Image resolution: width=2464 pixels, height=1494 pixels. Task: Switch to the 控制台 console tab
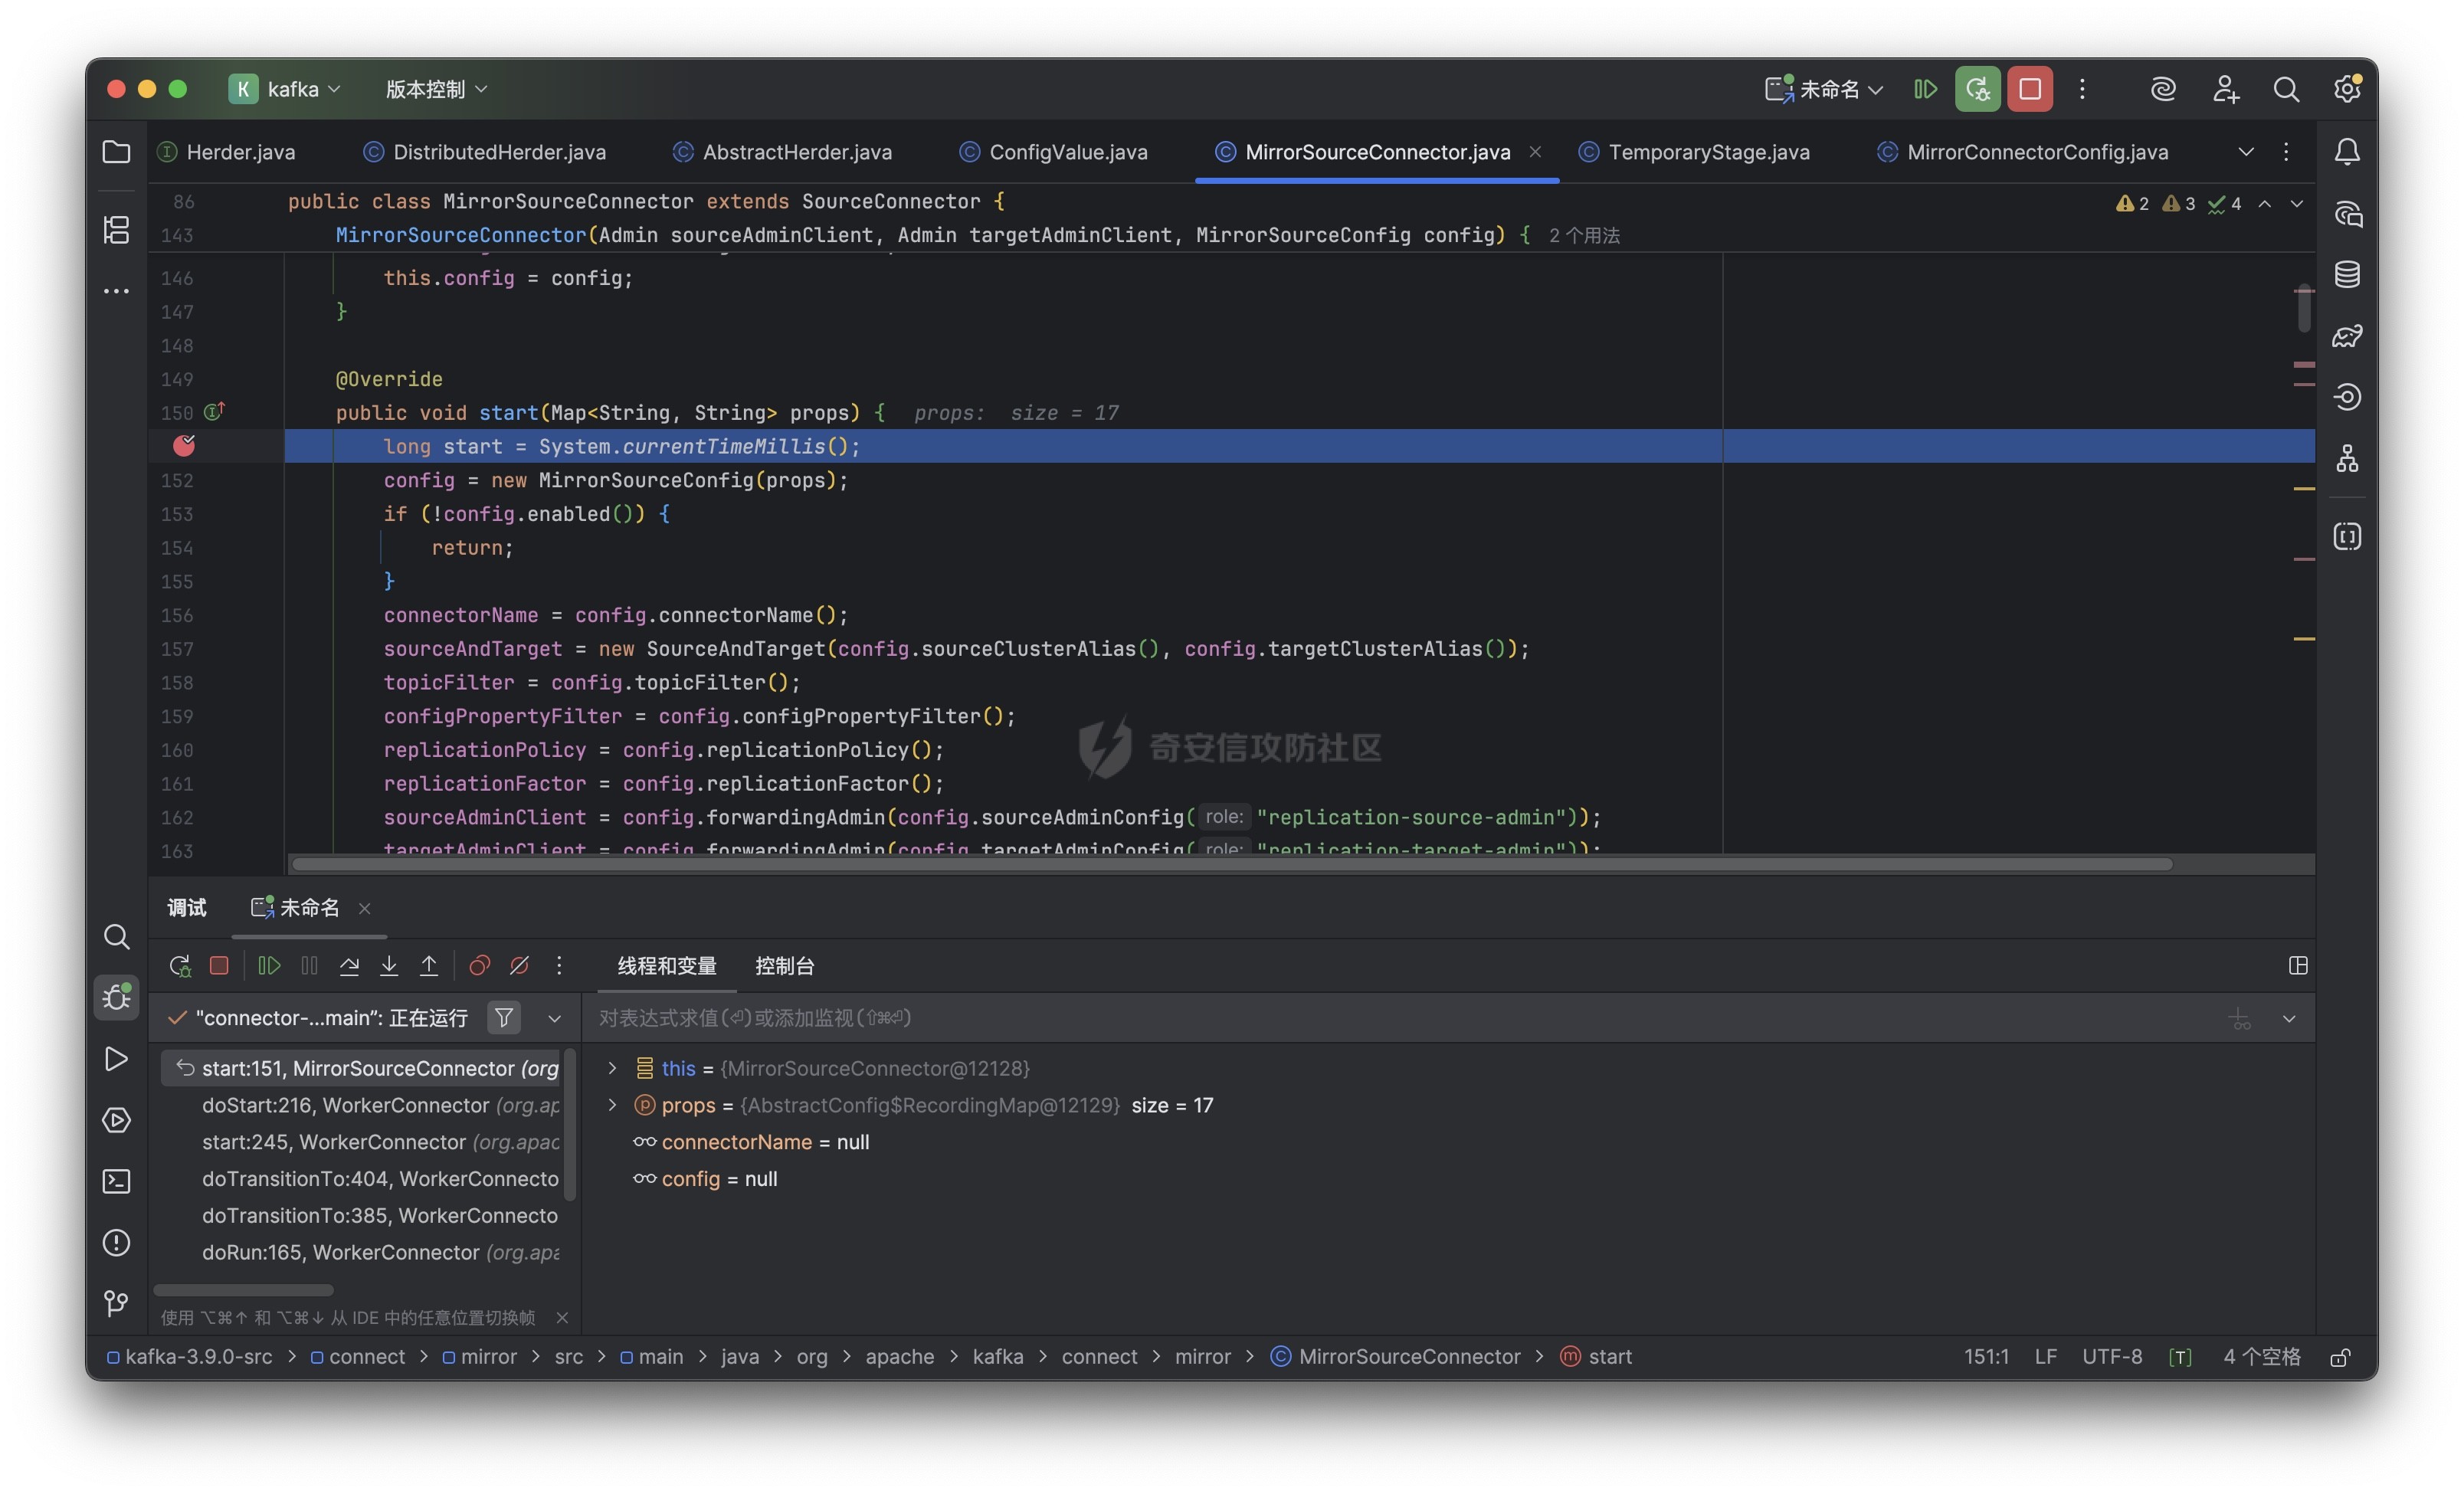784,965
